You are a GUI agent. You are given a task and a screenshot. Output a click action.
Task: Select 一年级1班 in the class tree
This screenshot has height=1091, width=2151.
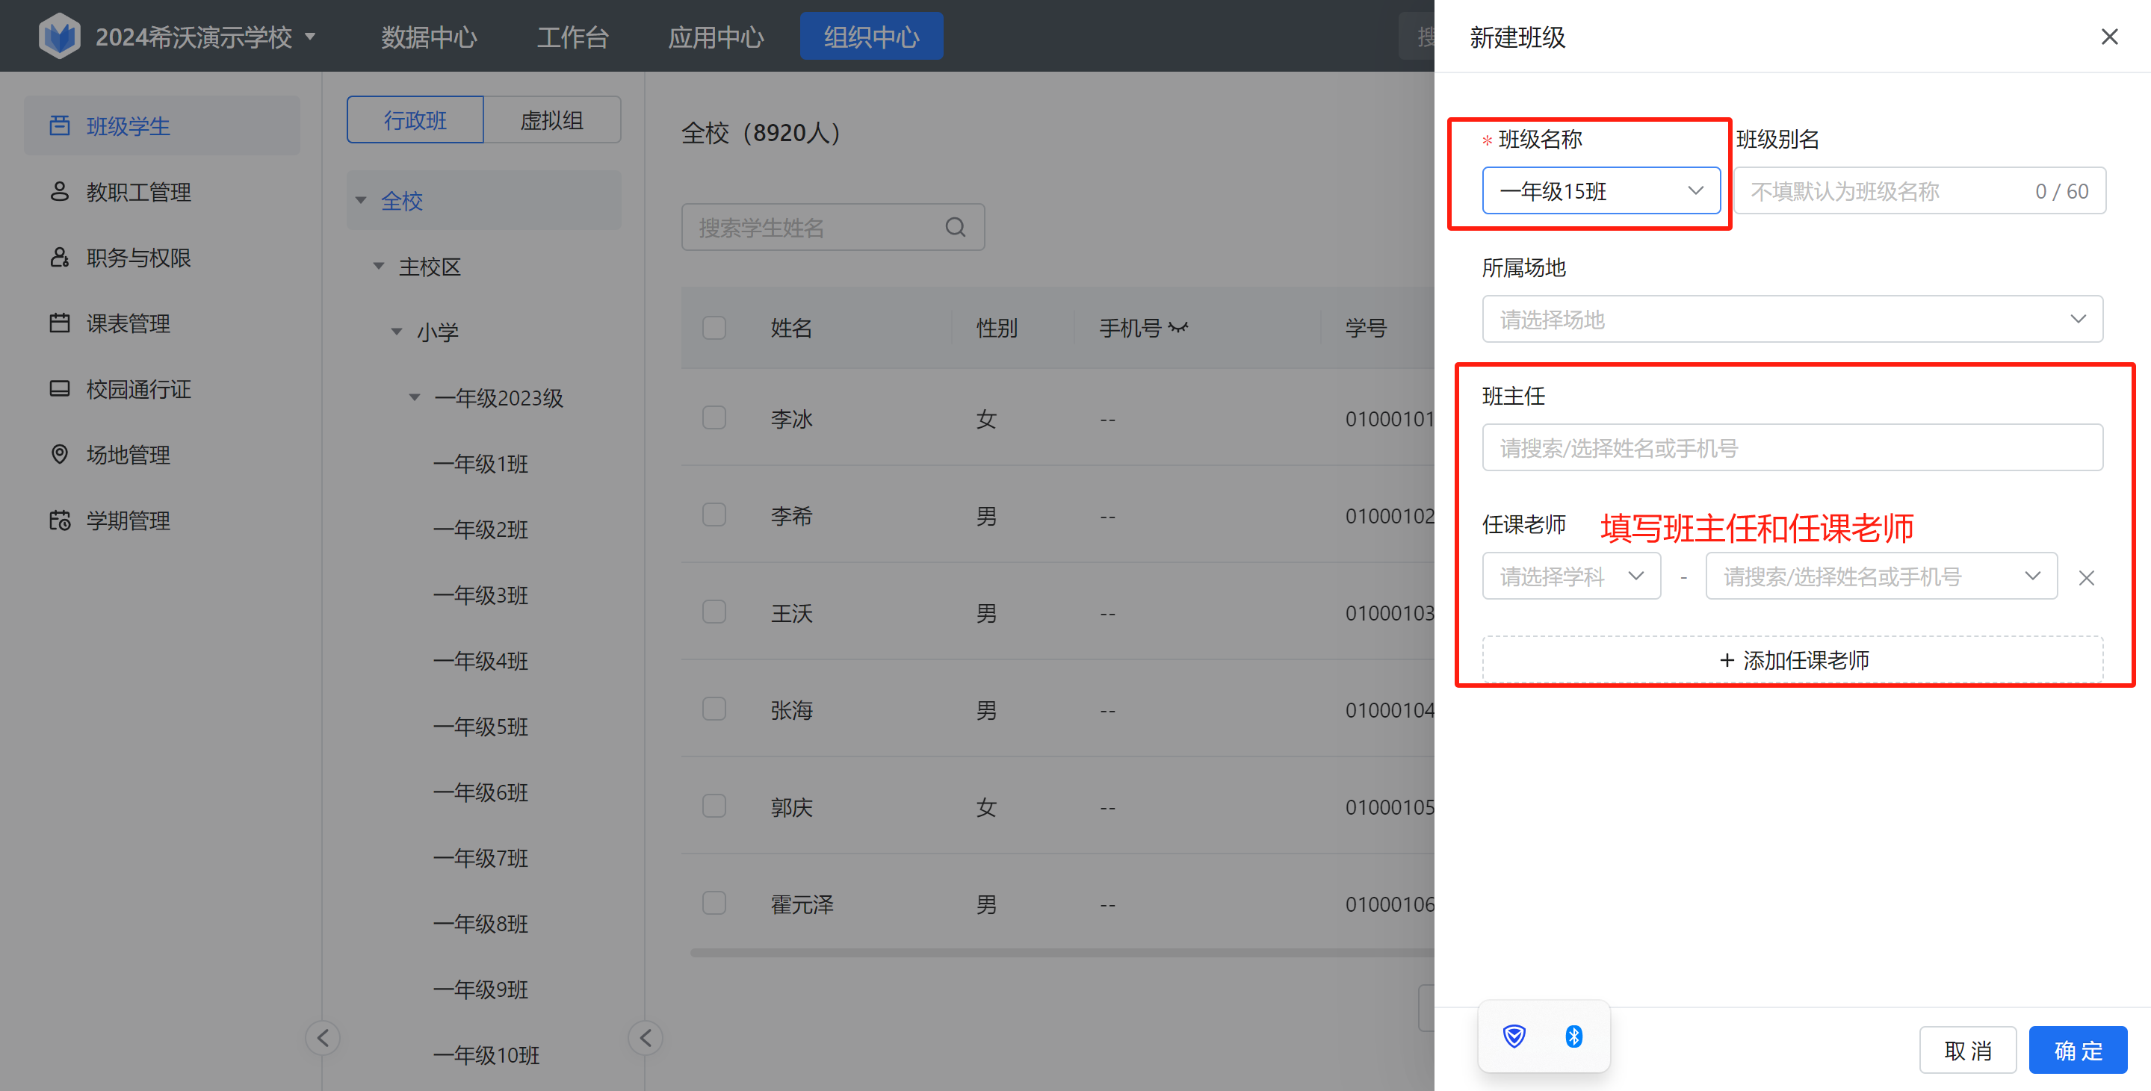[x=481, y=463]
